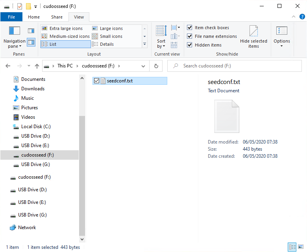The image size is (307, 252).
Task: Open Downloads in the navigation pane
Action: coord(33,89)
